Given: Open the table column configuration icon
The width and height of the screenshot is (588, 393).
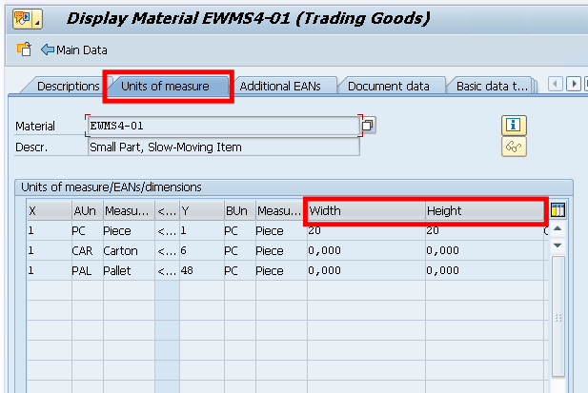Looking at the screenshot, I should tap(558, 210).
